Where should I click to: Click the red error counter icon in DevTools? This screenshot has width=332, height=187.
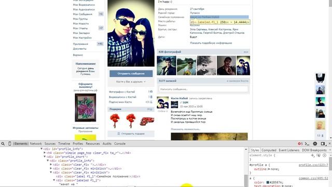tap(300, 144)
